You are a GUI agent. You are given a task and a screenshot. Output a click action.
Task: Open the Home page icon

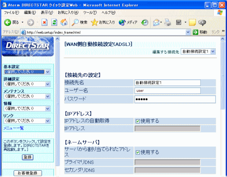[x=64, y=22]
